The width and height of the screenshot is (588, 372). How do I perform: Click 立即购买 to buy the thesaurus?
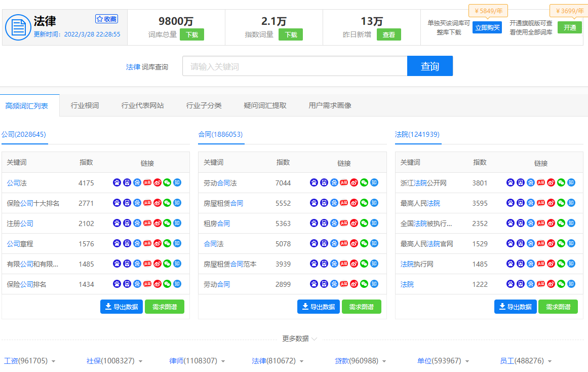487,28
